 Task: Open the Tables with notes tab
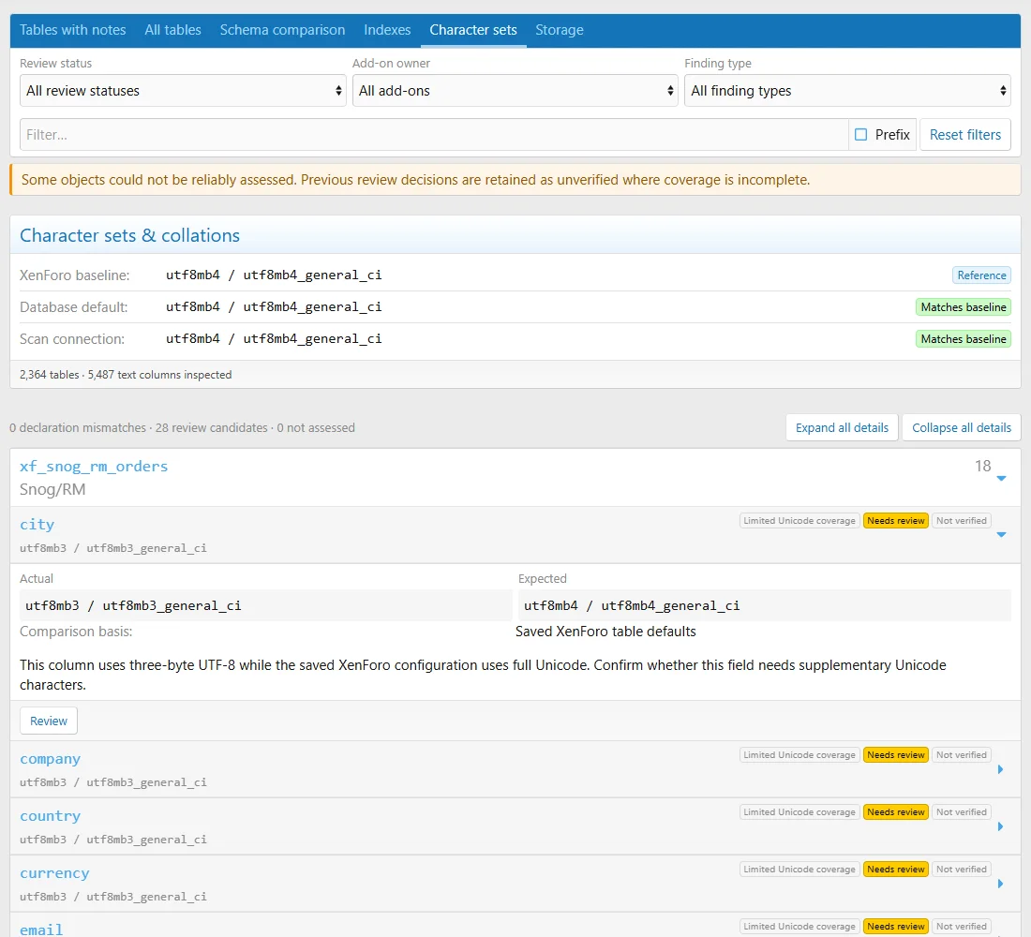tap(72, 30)
